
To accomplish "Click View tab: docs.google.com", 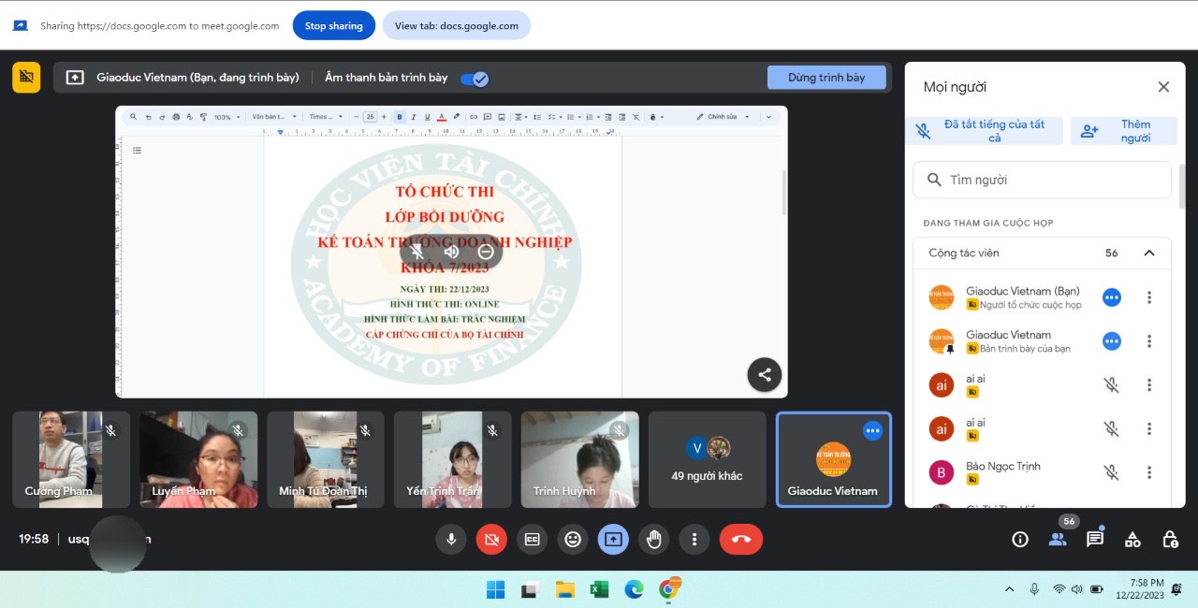I will [x=456, y=26].
